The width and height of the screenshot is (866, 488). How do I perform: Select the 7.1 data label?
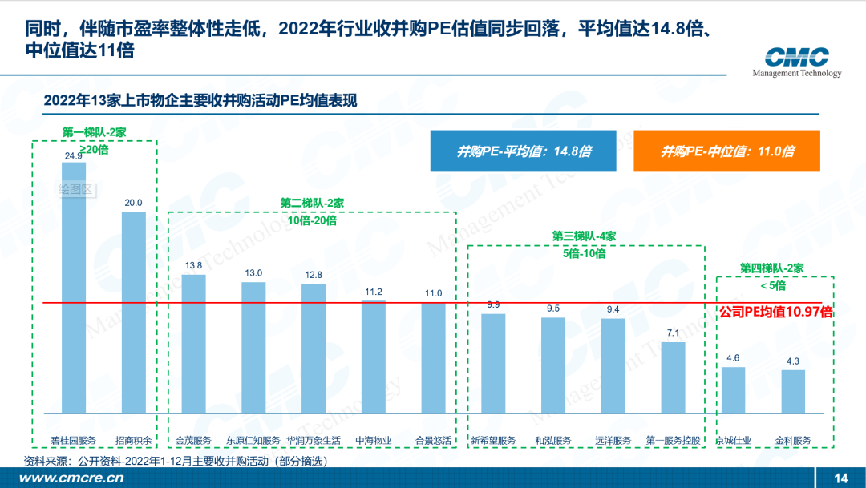click(673, 333)
